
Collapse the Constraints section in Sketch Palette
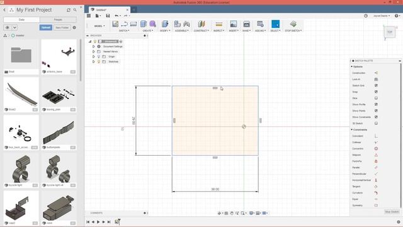pos(352,130)
